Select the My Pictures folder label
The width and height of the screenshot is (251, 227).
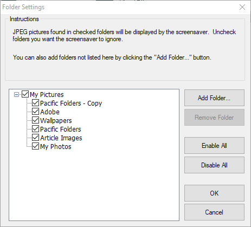(47, 95)
